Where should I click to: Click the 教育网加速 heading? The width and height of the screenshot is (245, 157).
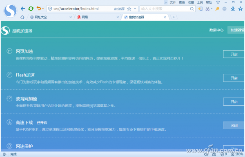(x=27, y=99)
